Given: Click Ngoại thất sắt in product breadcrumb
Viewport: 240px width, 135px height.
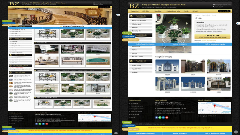Looking at the screenshot, I should coord(206,15).
